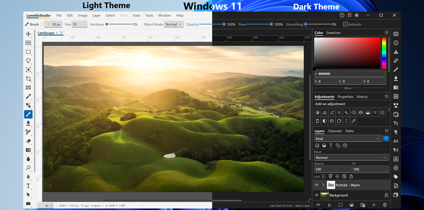Select the Lasso tool
The width and height of the screenshot is (424, 210).
click(x=28, y=60)
